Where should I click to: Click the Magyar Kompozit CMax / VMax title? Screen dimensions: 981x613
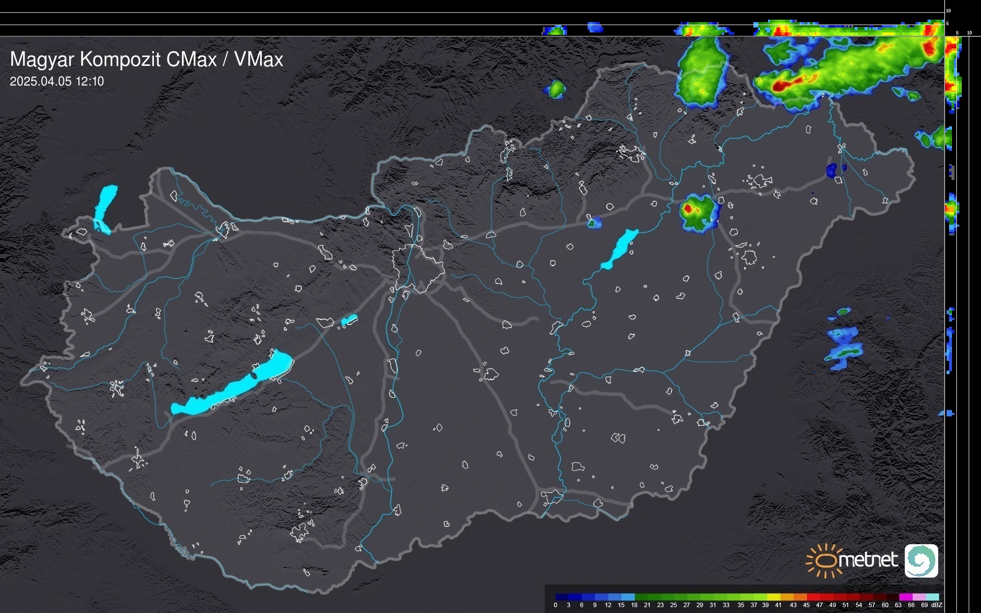(147, 59)
